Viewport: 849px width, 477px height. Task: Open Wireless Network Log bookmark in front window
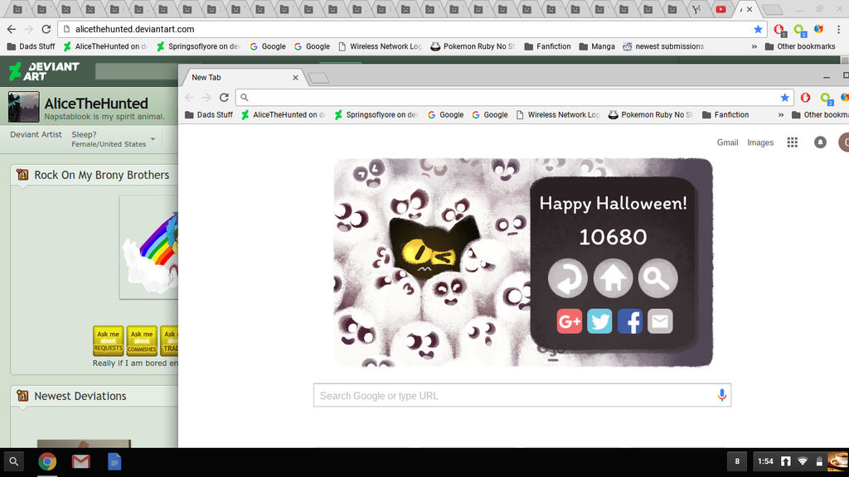pos(558,114)
